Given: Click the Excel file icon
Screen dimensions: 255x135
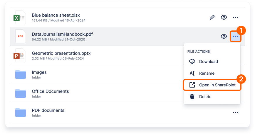Looking at the screenshot, I should coord(21,18).
